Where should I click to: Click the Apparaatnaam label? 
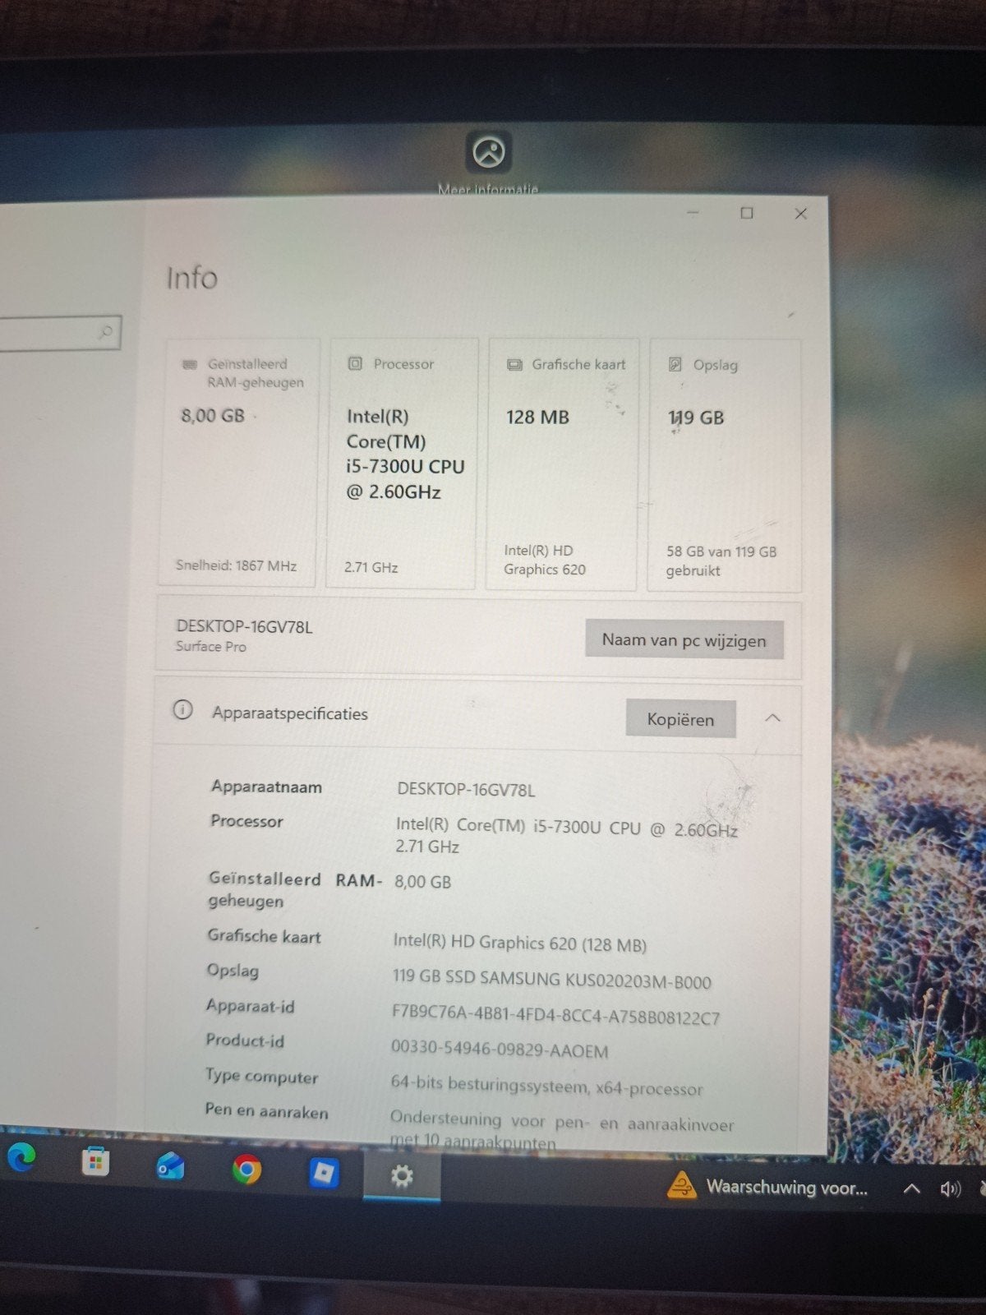266,787
